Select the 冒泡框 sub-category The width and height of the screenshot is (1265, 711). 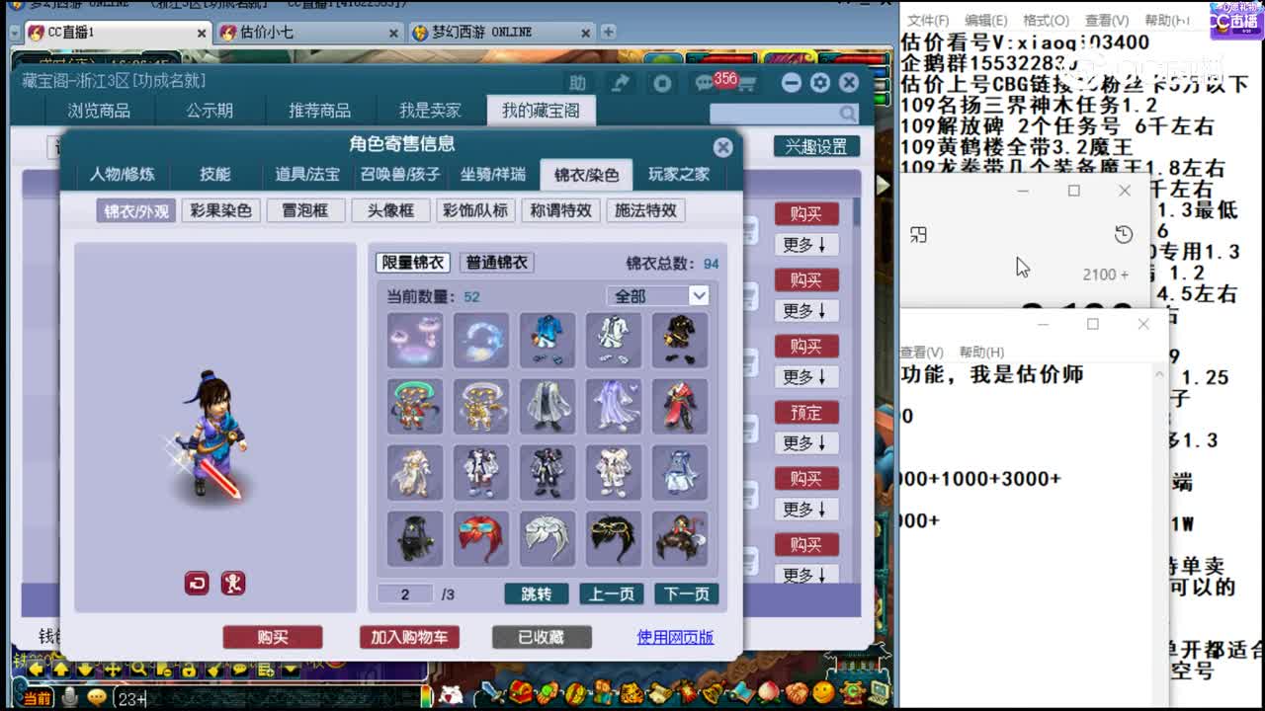point(304,210)
